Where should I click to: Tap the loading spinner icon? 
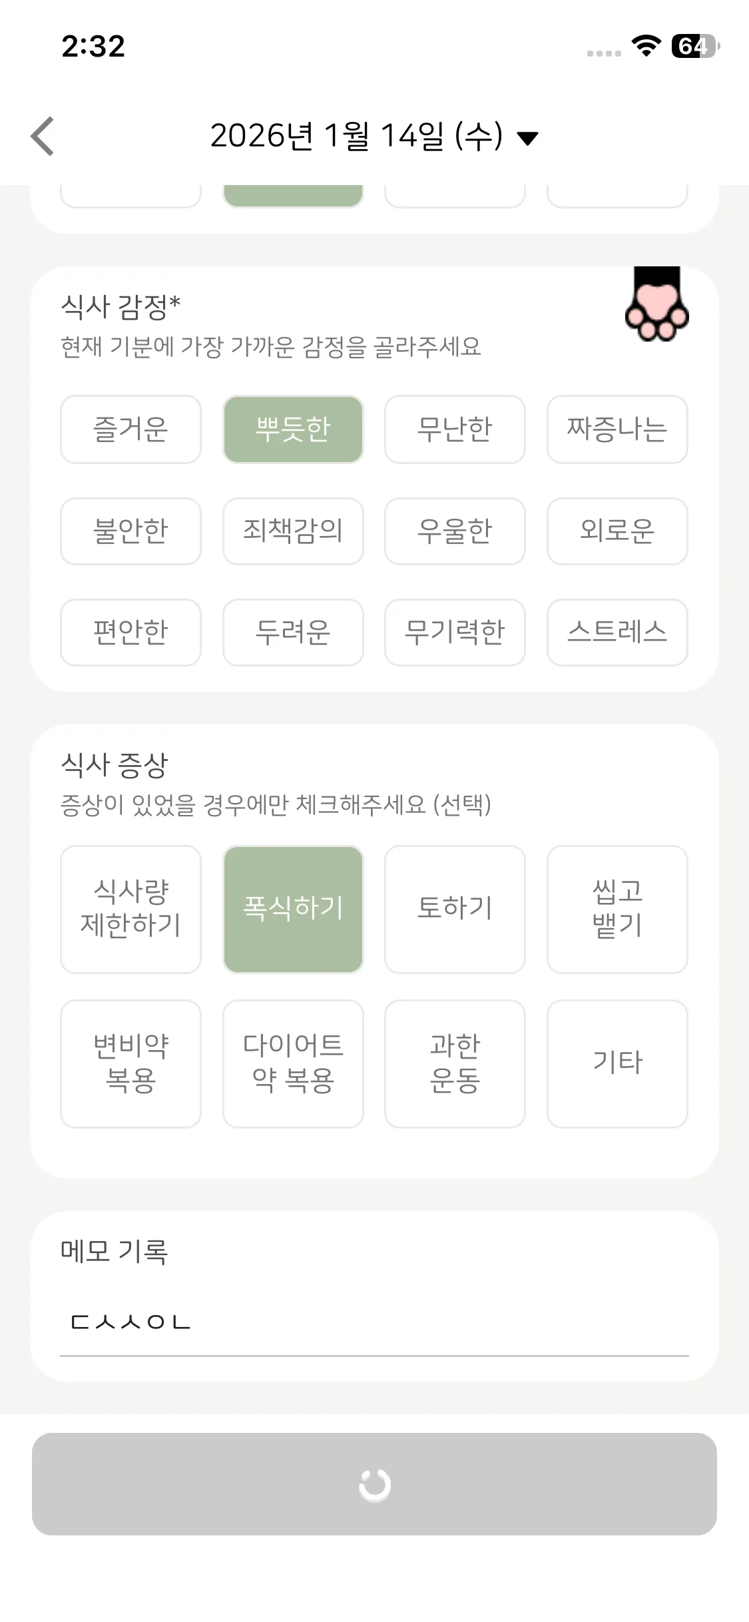coord(374,1484)
